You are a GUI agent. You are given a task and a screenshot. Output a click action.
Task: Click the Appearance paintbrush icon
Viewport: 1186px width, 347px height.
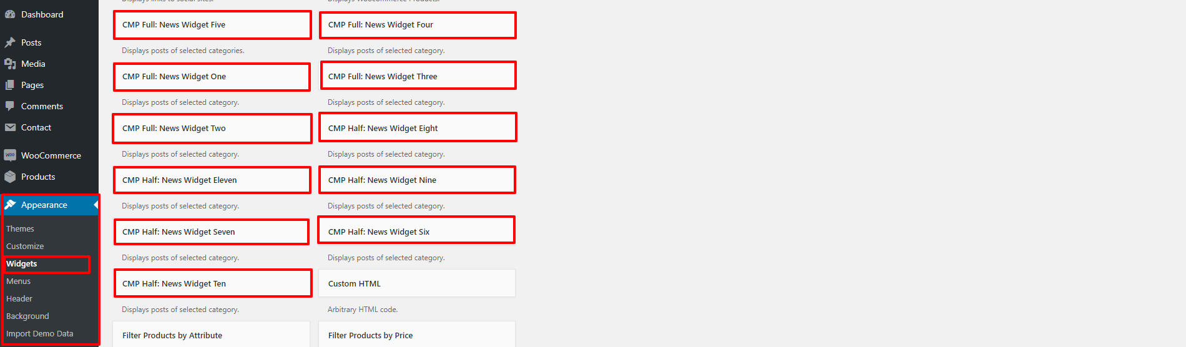(x=10, y=205)
